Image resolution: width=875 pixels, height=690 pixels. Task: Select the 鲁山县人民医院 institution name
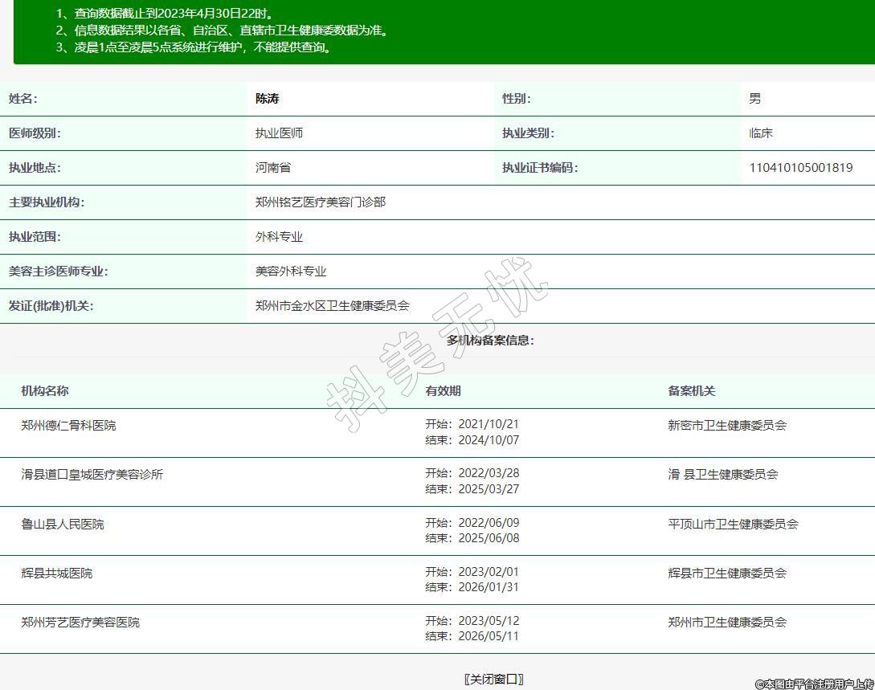pyautogui.click(x=63, y=524)
